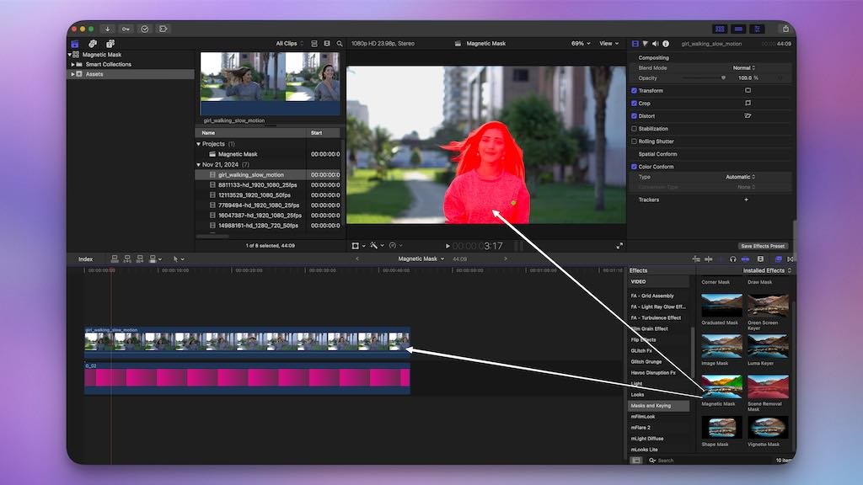Collapse the Magnetic Mask library
Screen dimensions: 863x485
coord(69,55)
